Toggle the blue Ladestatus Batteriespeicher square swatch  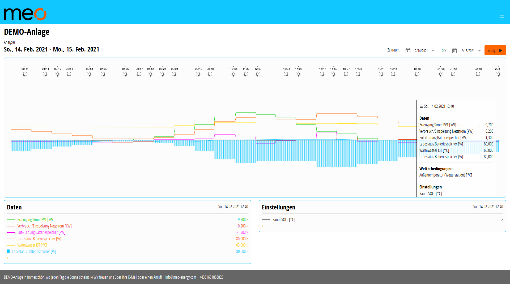(8, 251)
